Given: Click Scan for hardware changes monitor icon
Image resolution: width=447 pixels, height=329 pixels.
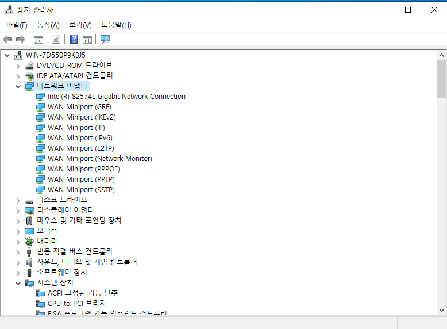Looking at the screenshot, I should click(x=105, y=39).
